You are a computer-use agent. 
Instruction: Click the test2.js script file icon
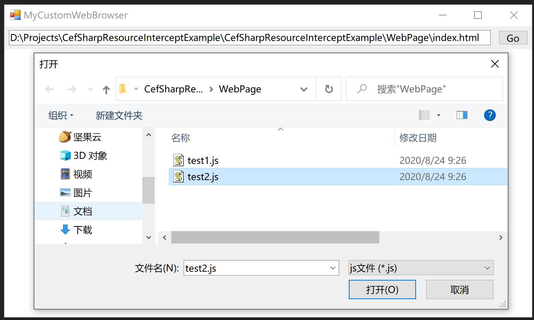178,177
